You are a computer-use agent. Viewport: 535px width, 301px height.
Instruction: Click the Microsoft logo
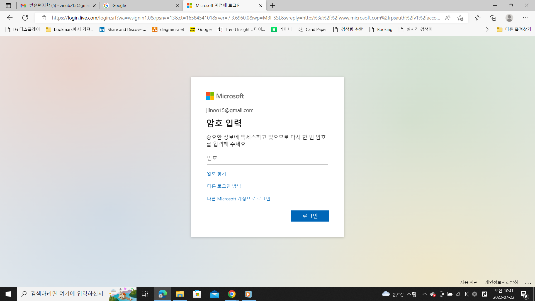[x=225, y=96]
